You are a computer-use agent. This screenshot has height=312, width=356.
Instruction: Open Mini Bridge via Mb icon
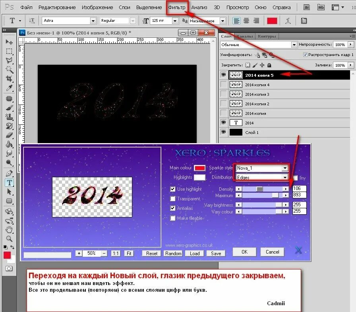point(321,7)
